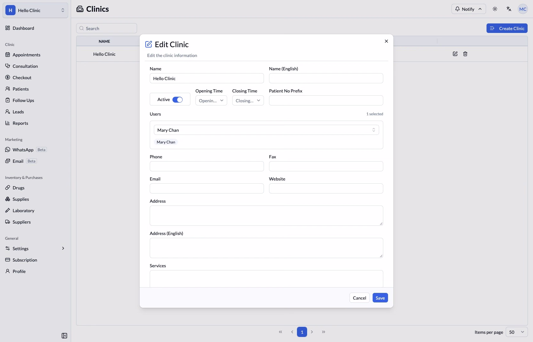533x342 pixels.
Task: Focus the Patient No Prefix field
Action: 326,100
